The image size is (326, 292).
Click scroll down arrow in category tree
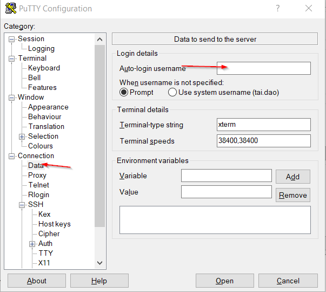pyautogui.click(x=100, y=263)
